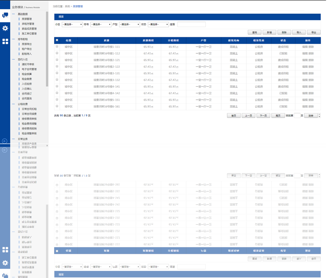Click the four-squares grid icon in the sidebar
Viewport: 327px width, 278px height.
pyautogui.click(x=5, y=42)
